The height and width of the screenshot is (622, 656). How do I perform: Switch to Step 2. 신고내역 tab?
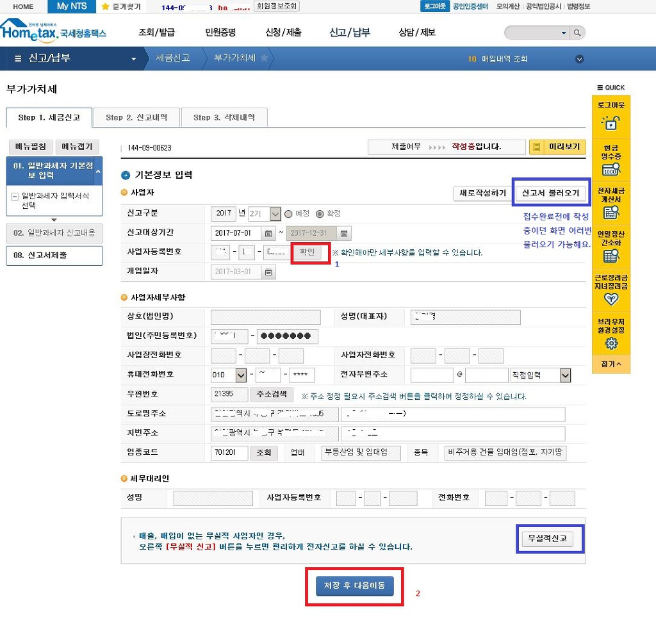click(137, 117)
